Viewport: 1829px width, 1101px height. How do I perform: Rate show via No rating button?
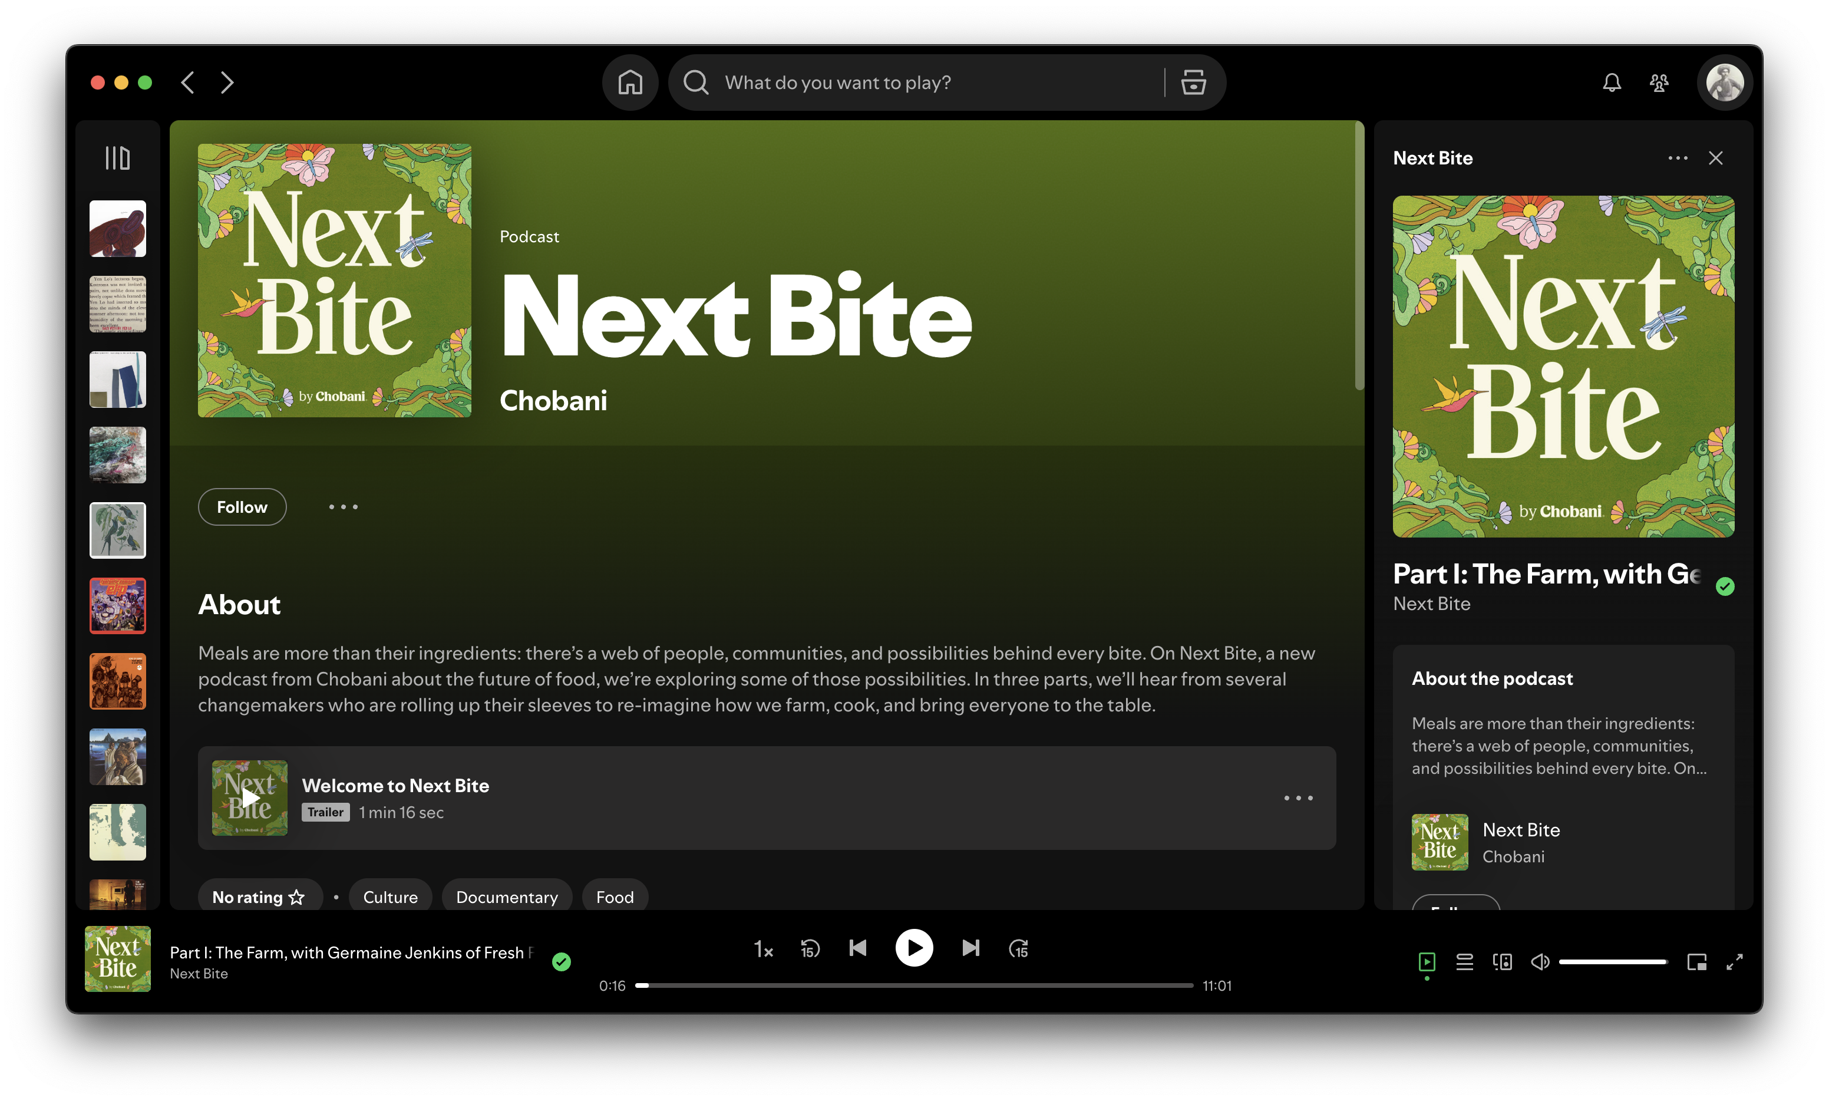coord(259,897)
